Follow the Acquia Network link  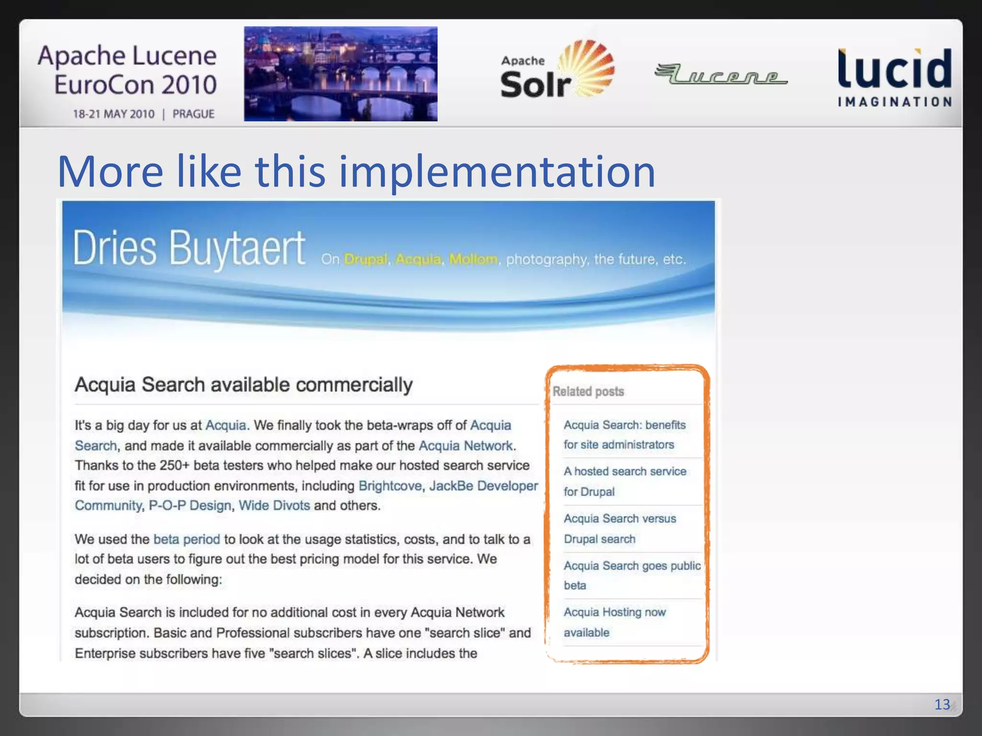pyautogui.click(x=466, y=446)
